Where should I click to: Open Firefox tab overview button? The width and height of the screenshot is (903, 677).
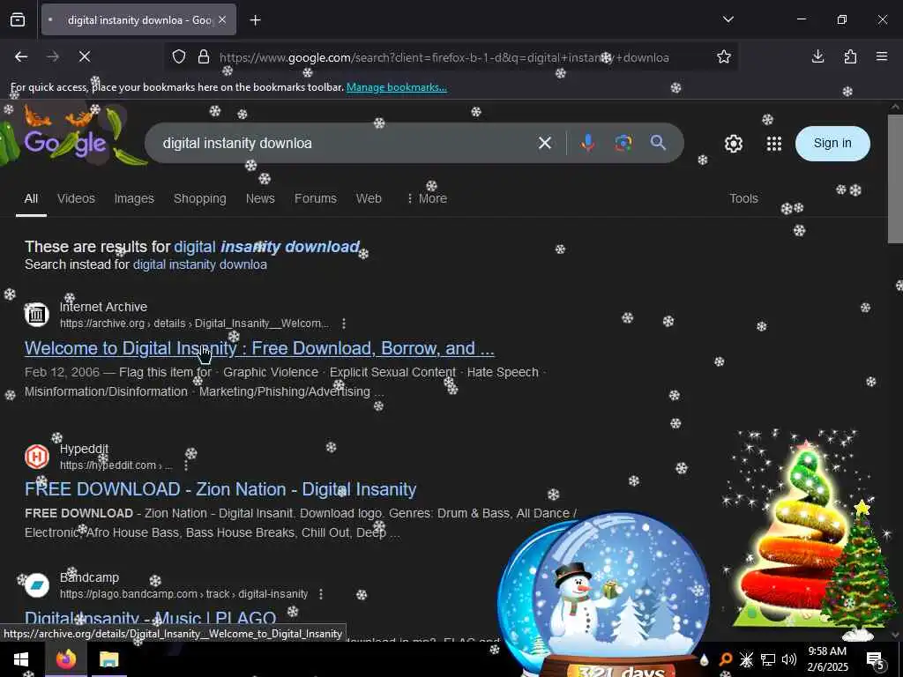(18, 20)
